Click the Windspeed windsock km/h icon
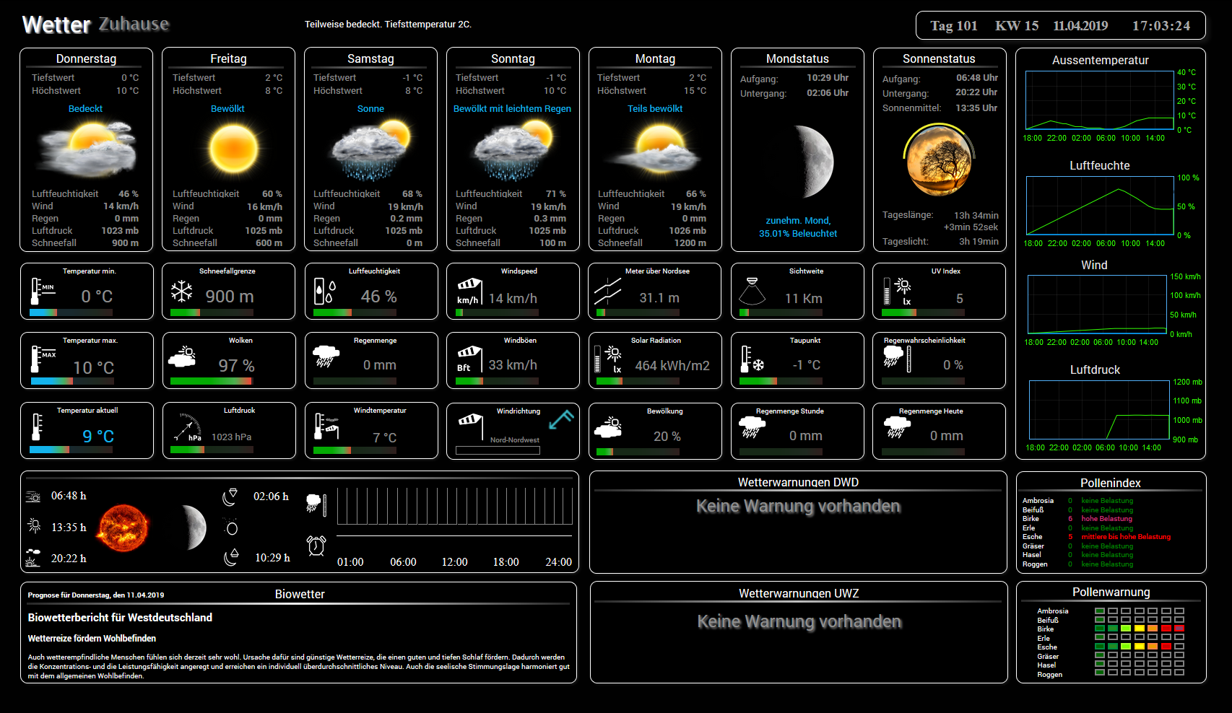 point(469,291)
